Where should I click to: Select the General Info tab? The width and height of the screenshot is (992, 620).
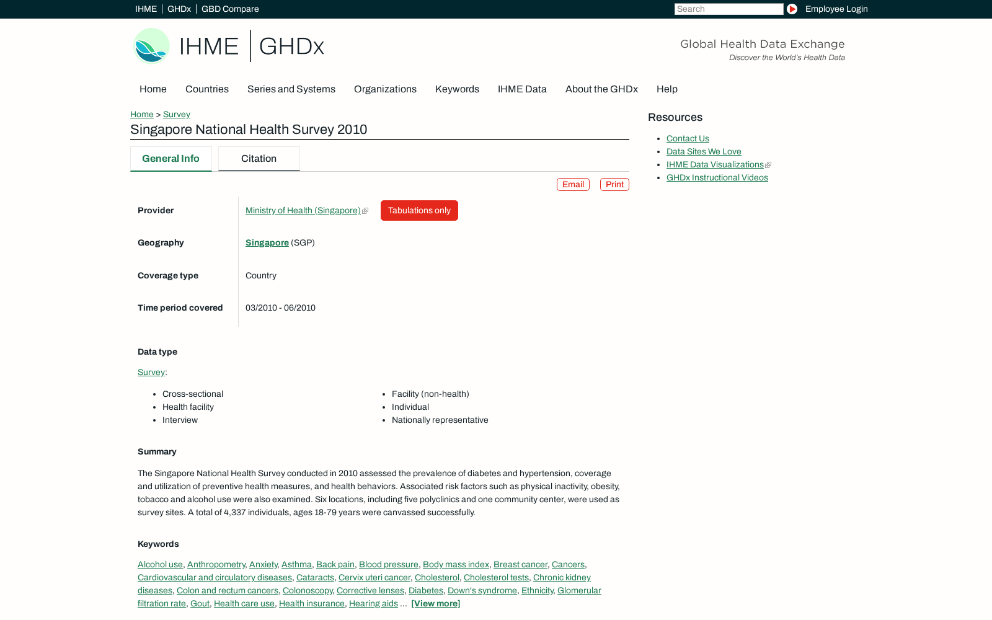(x=171, y=159)
